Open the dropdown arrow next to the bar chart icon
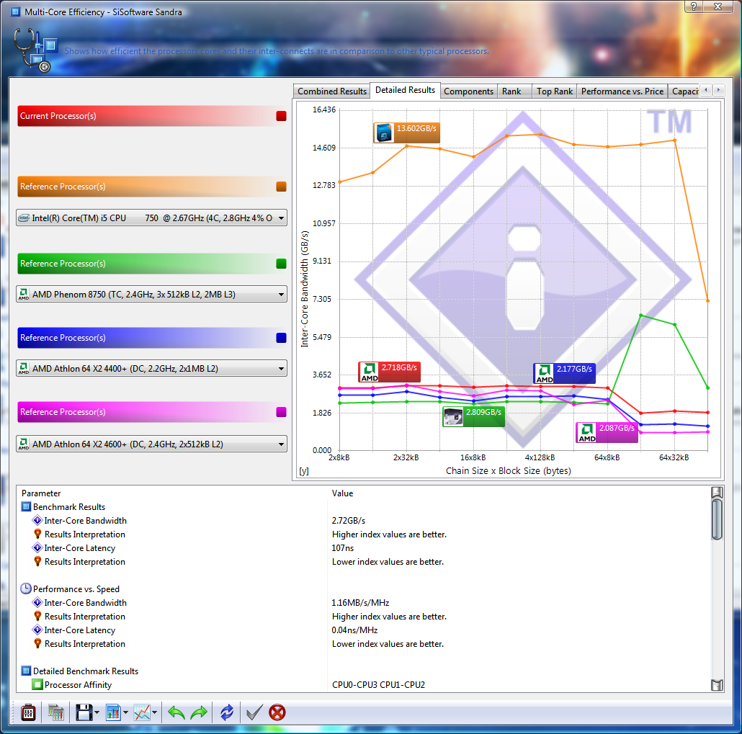 pos(125,712)
